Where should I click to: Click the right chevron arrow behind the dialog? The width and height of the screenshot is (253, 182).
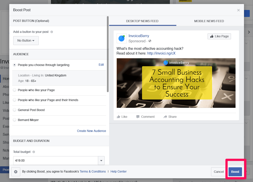coord(249,32)
